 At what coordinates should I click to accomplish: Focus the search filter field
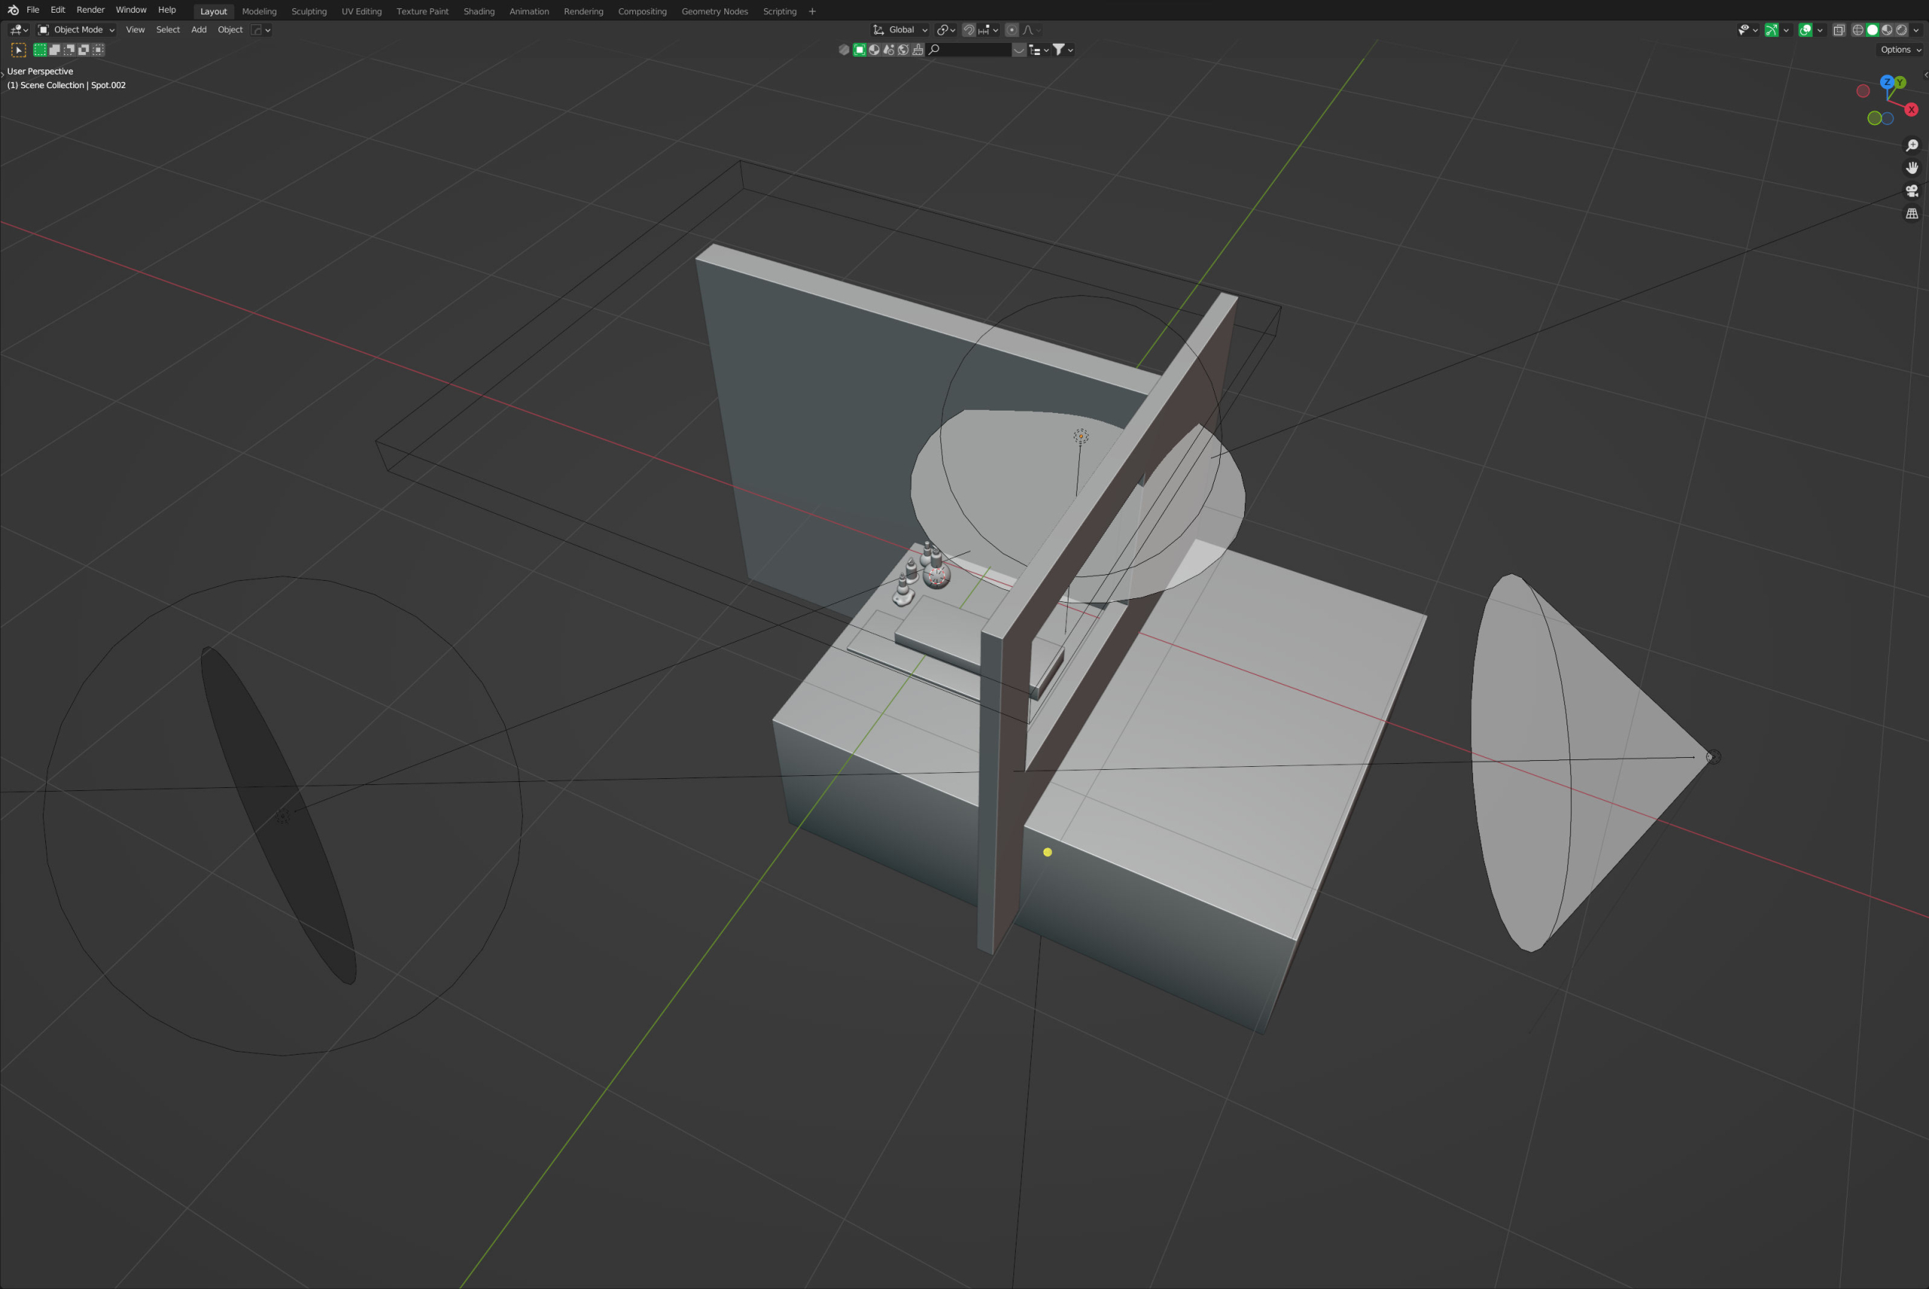click(x=968, y=50)
